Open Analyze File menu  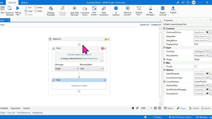pos(139,11)
